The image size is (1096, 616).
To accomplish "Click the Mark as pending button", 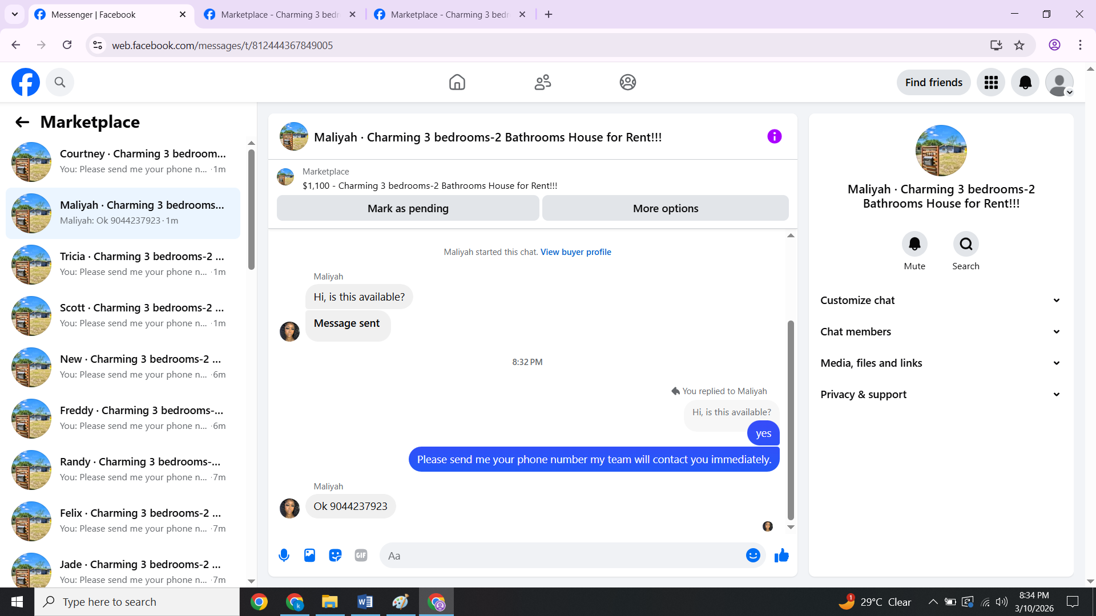I will pyautogui.click(x=408, y=209).
